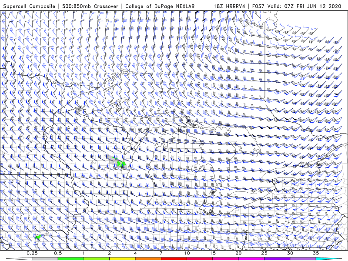Click the green supercell area in central Wisconsin
The image size is (348, 261).
point(121,164)
